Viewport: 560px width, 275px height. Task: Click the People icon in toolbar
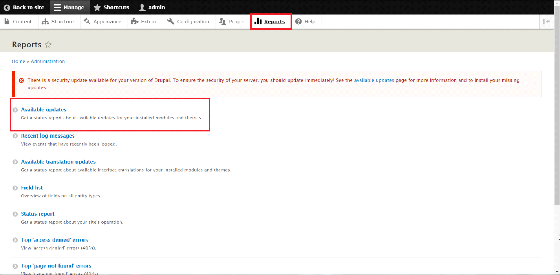pyautogui.click(x=223, y=22)
